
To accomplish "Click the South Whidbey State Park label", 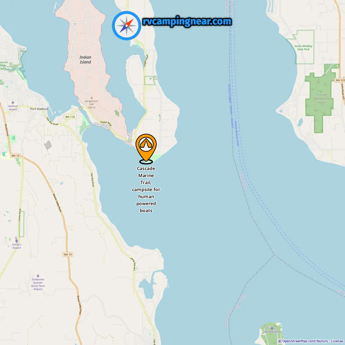I will point(303,48).
